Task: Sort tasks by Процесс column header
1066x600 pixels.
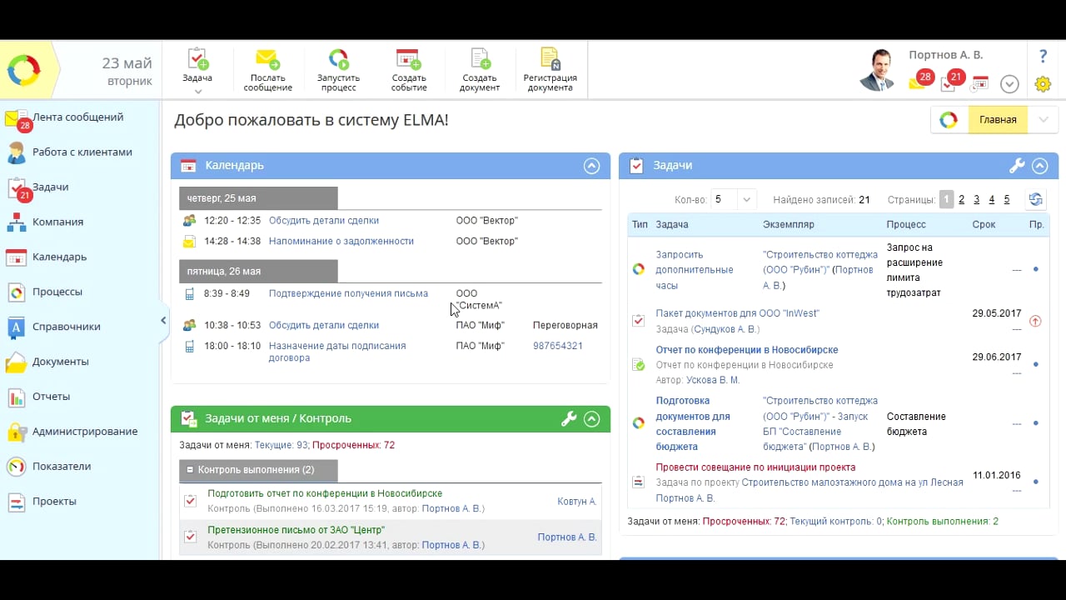Action: pyautogui.click(x=906, y=225)
